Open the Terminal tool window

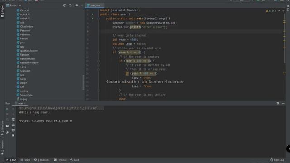coord(60,160)
